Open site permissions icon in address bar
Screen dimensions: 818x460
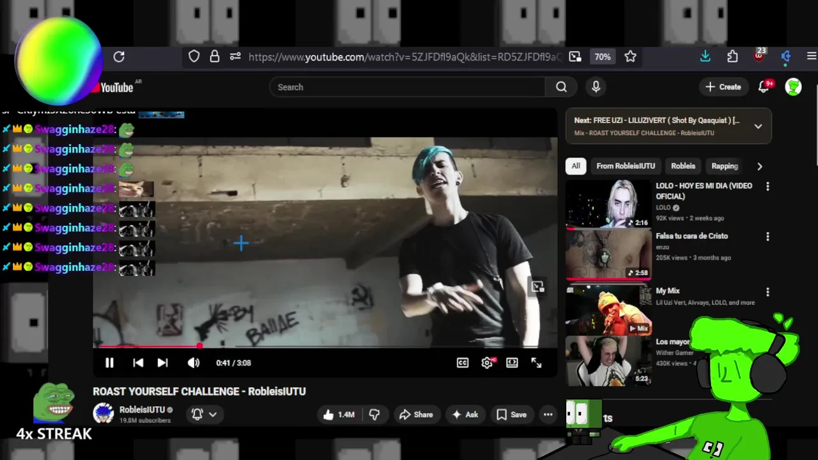(x=235, y=57)
